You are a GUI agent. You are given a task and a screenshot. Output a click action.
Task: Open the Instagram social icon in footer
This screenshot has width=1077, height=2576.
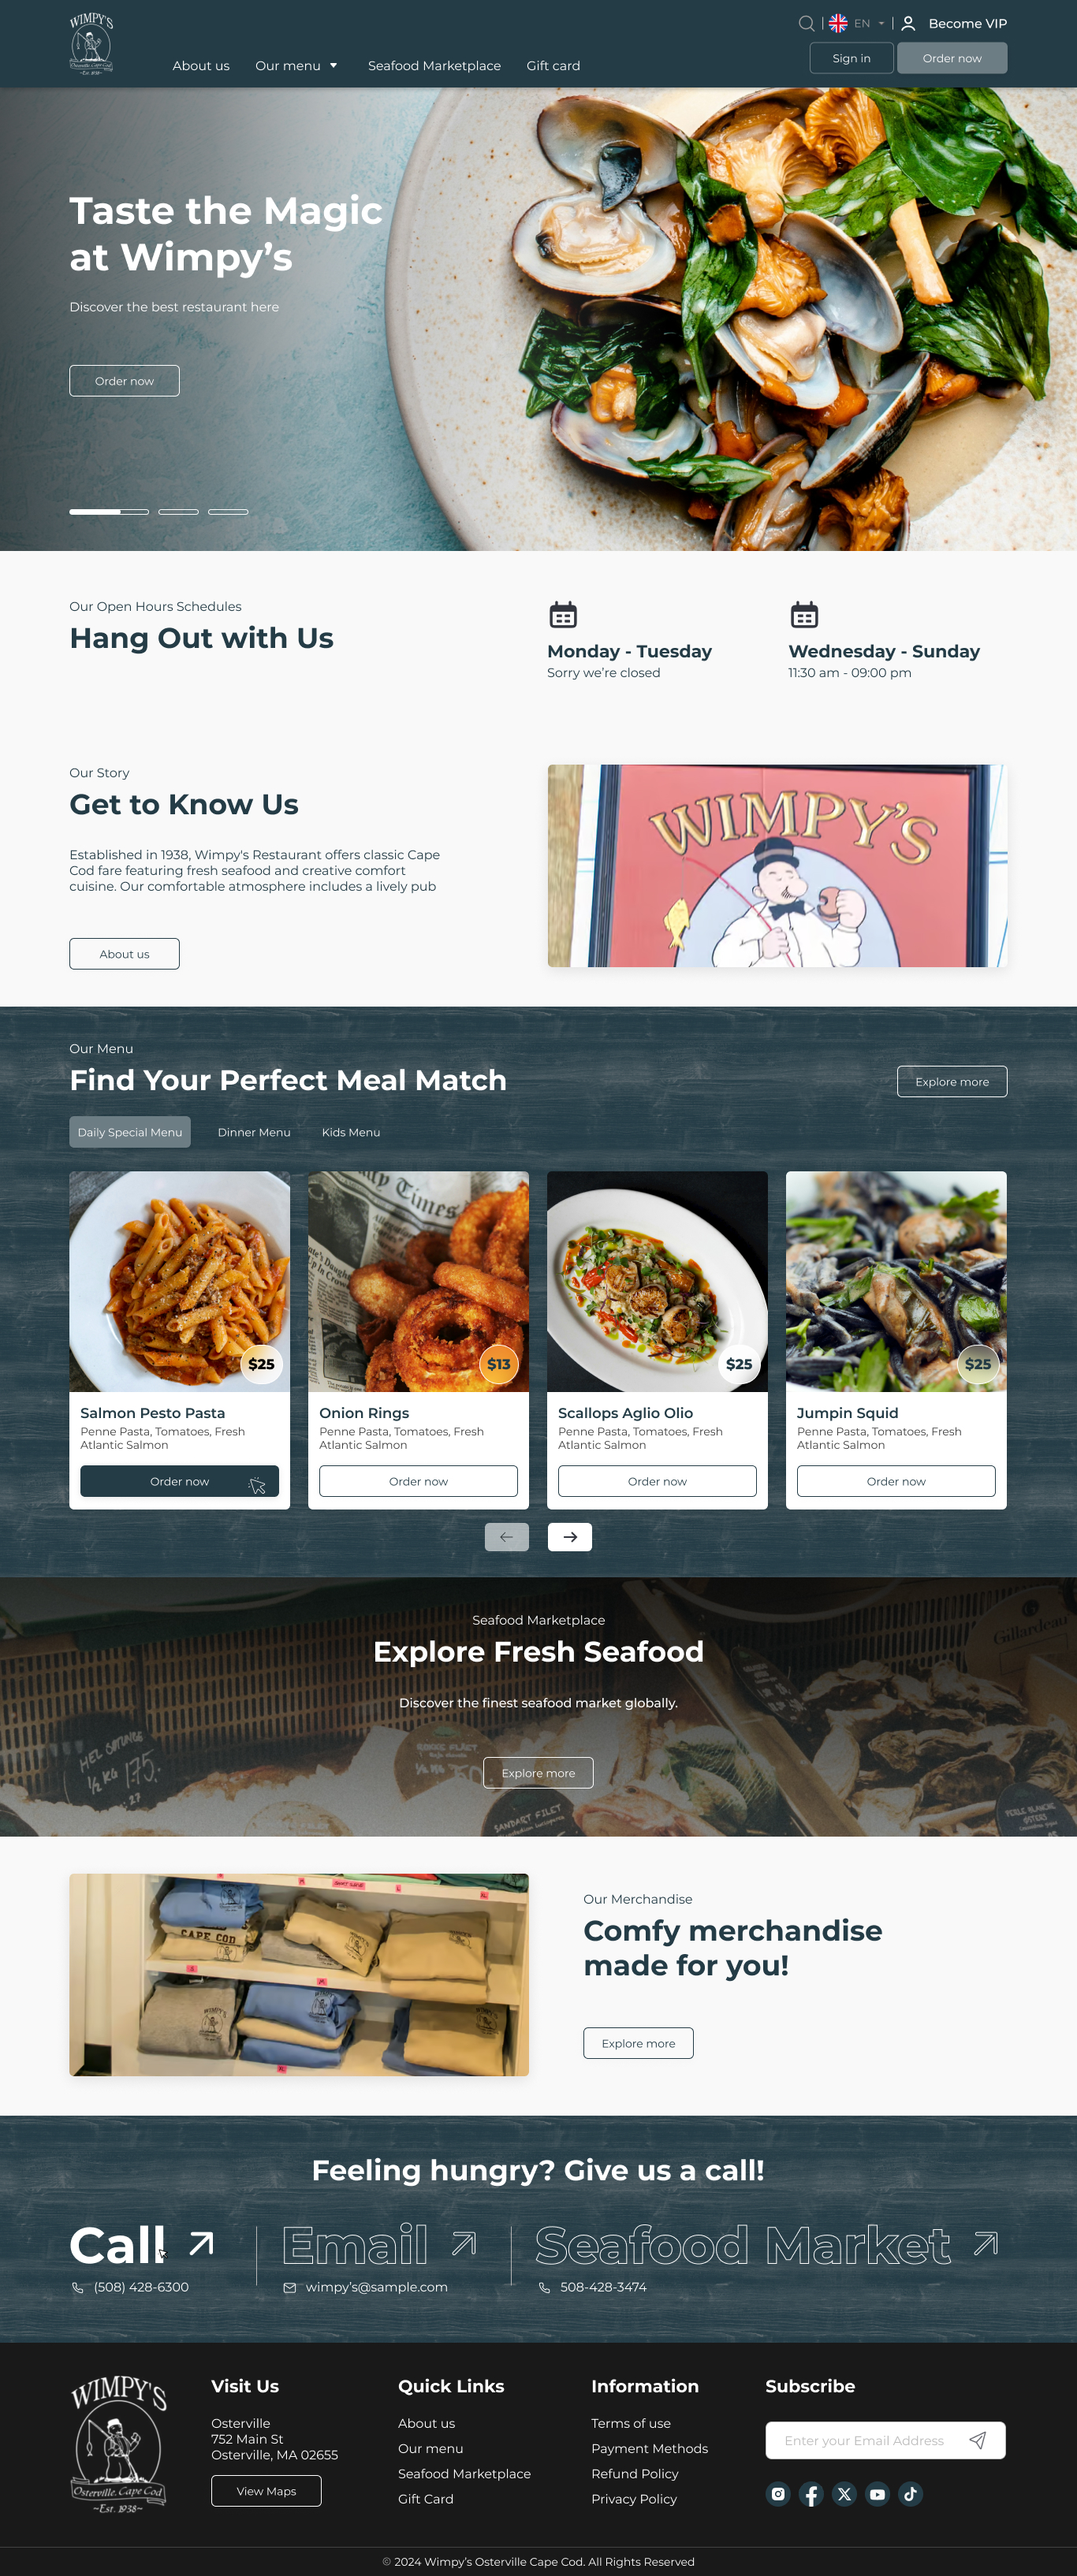pyautogui.click(x=778, y=2494)
